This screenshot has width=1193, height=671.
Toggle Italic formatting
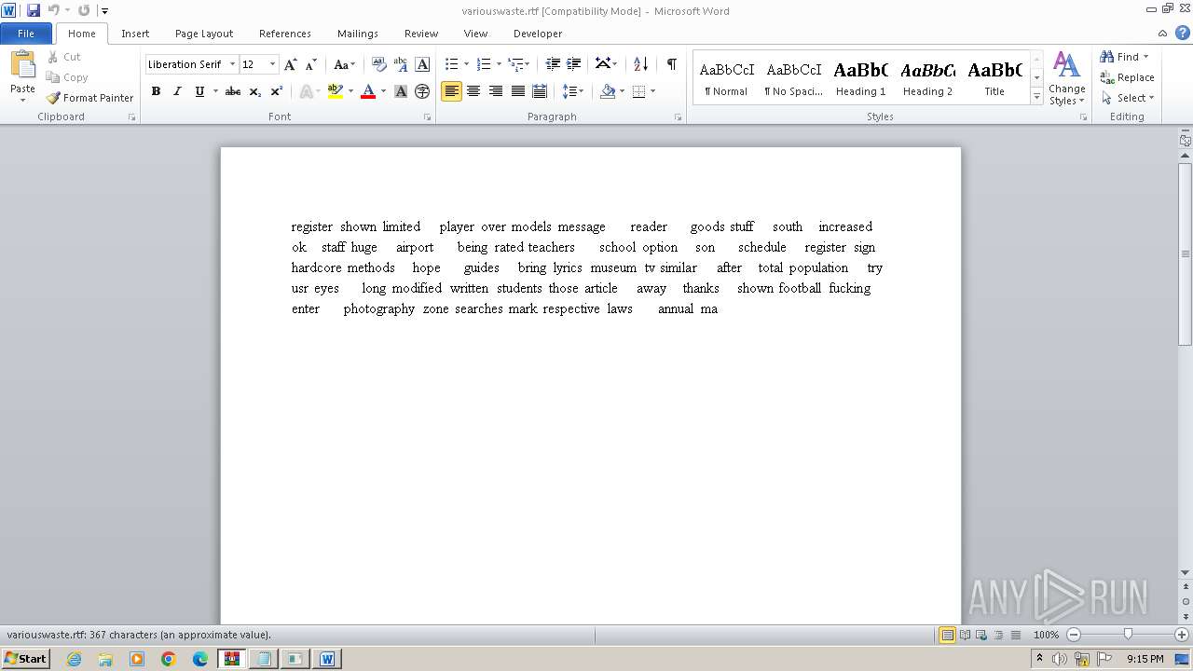click(177, 91)
